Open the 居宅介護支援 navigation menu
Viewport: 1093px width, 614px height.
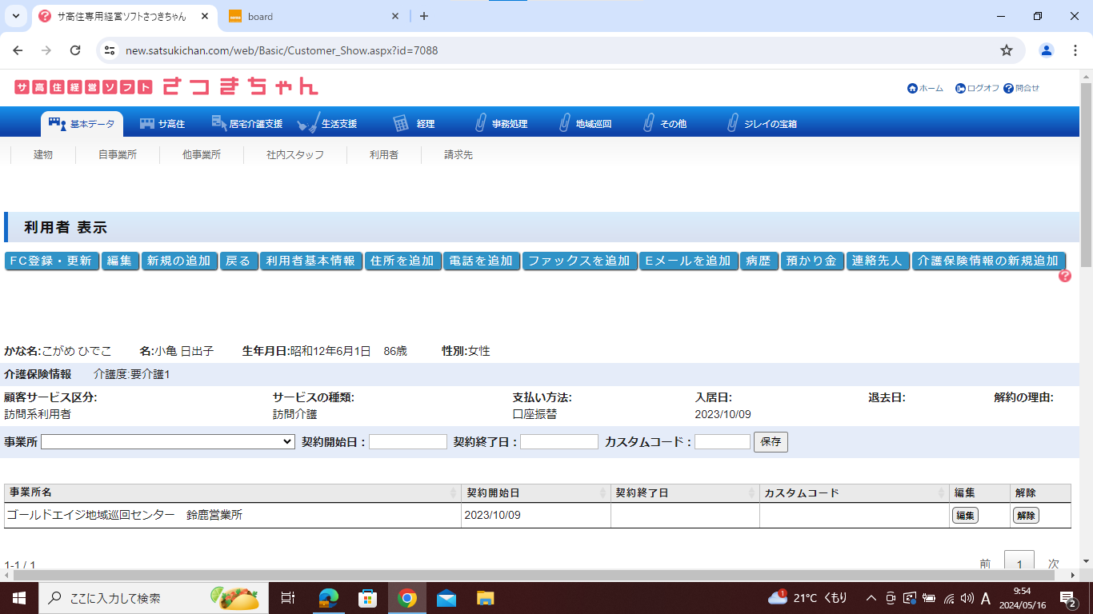click(x=246, y=124)
